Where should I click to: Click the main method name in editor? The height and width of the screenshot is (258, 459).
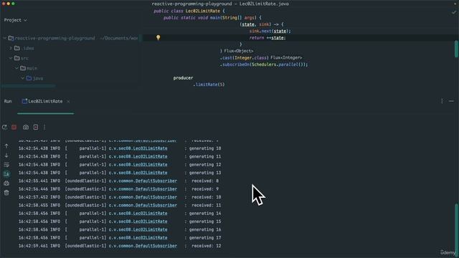(x=215, y=18)
